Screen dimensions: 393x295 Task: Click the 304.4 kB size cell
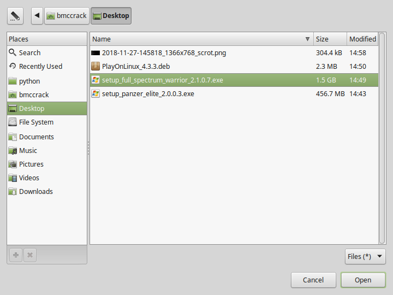pyautogui.click(x=329, y=52)
